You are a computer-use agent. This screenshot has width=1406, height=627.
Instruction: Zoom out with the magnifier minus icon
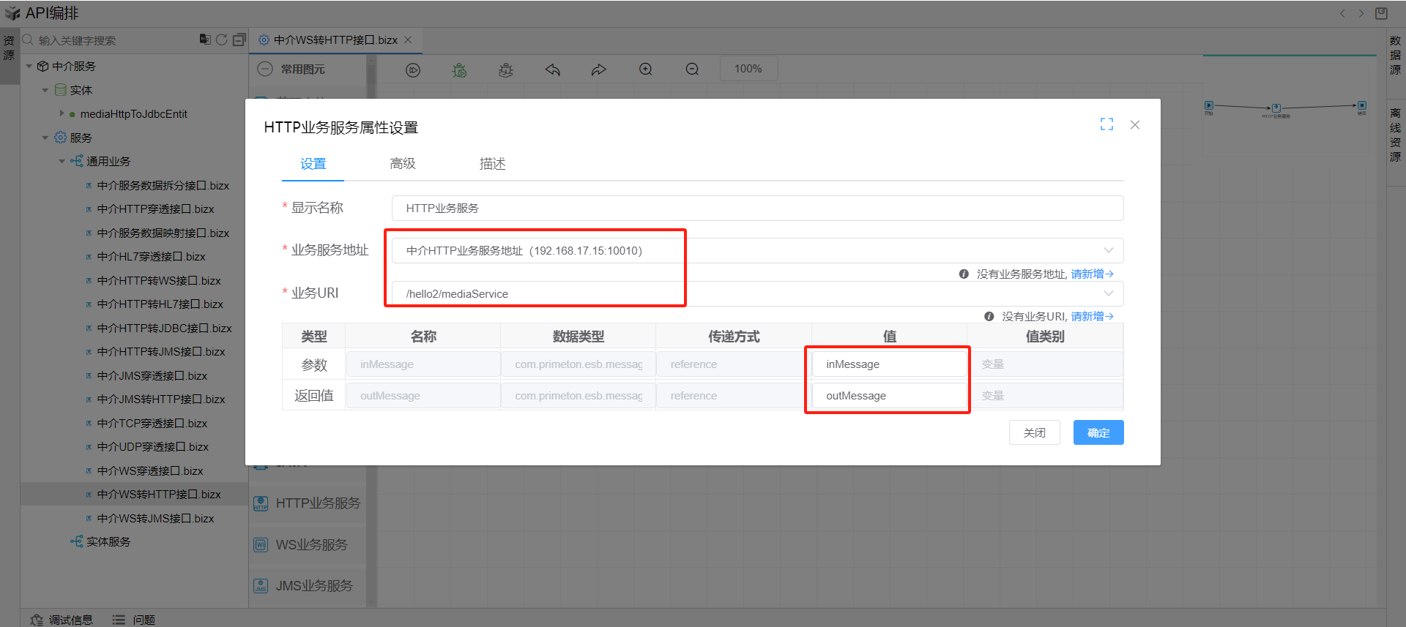692,70
